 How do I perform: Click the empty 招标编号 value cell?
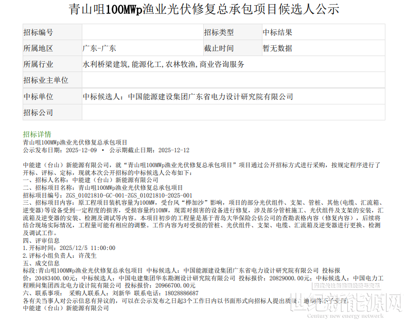coord(141,32)
